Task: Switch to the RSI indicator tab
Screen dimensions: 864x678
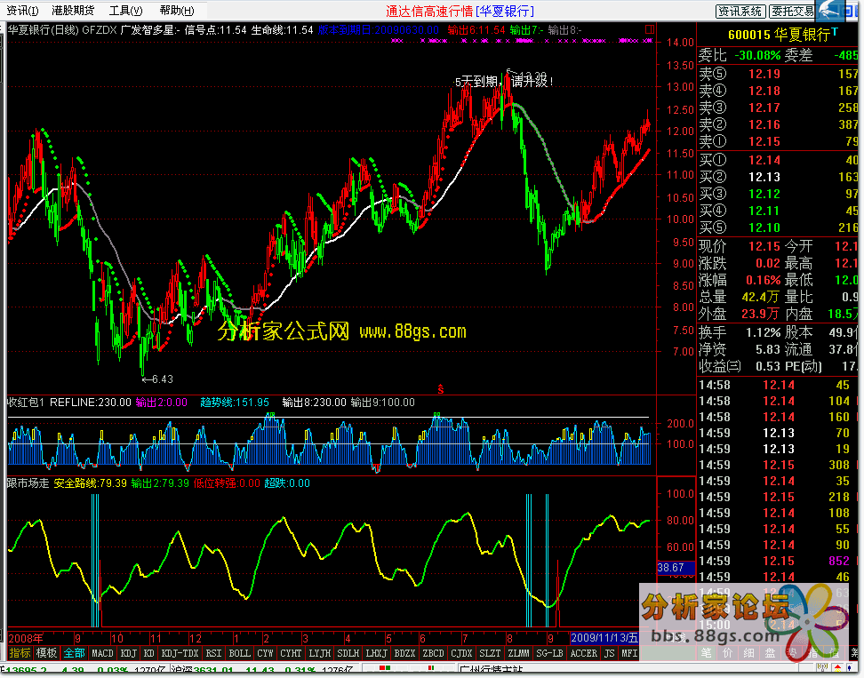Action: point(214,655)
